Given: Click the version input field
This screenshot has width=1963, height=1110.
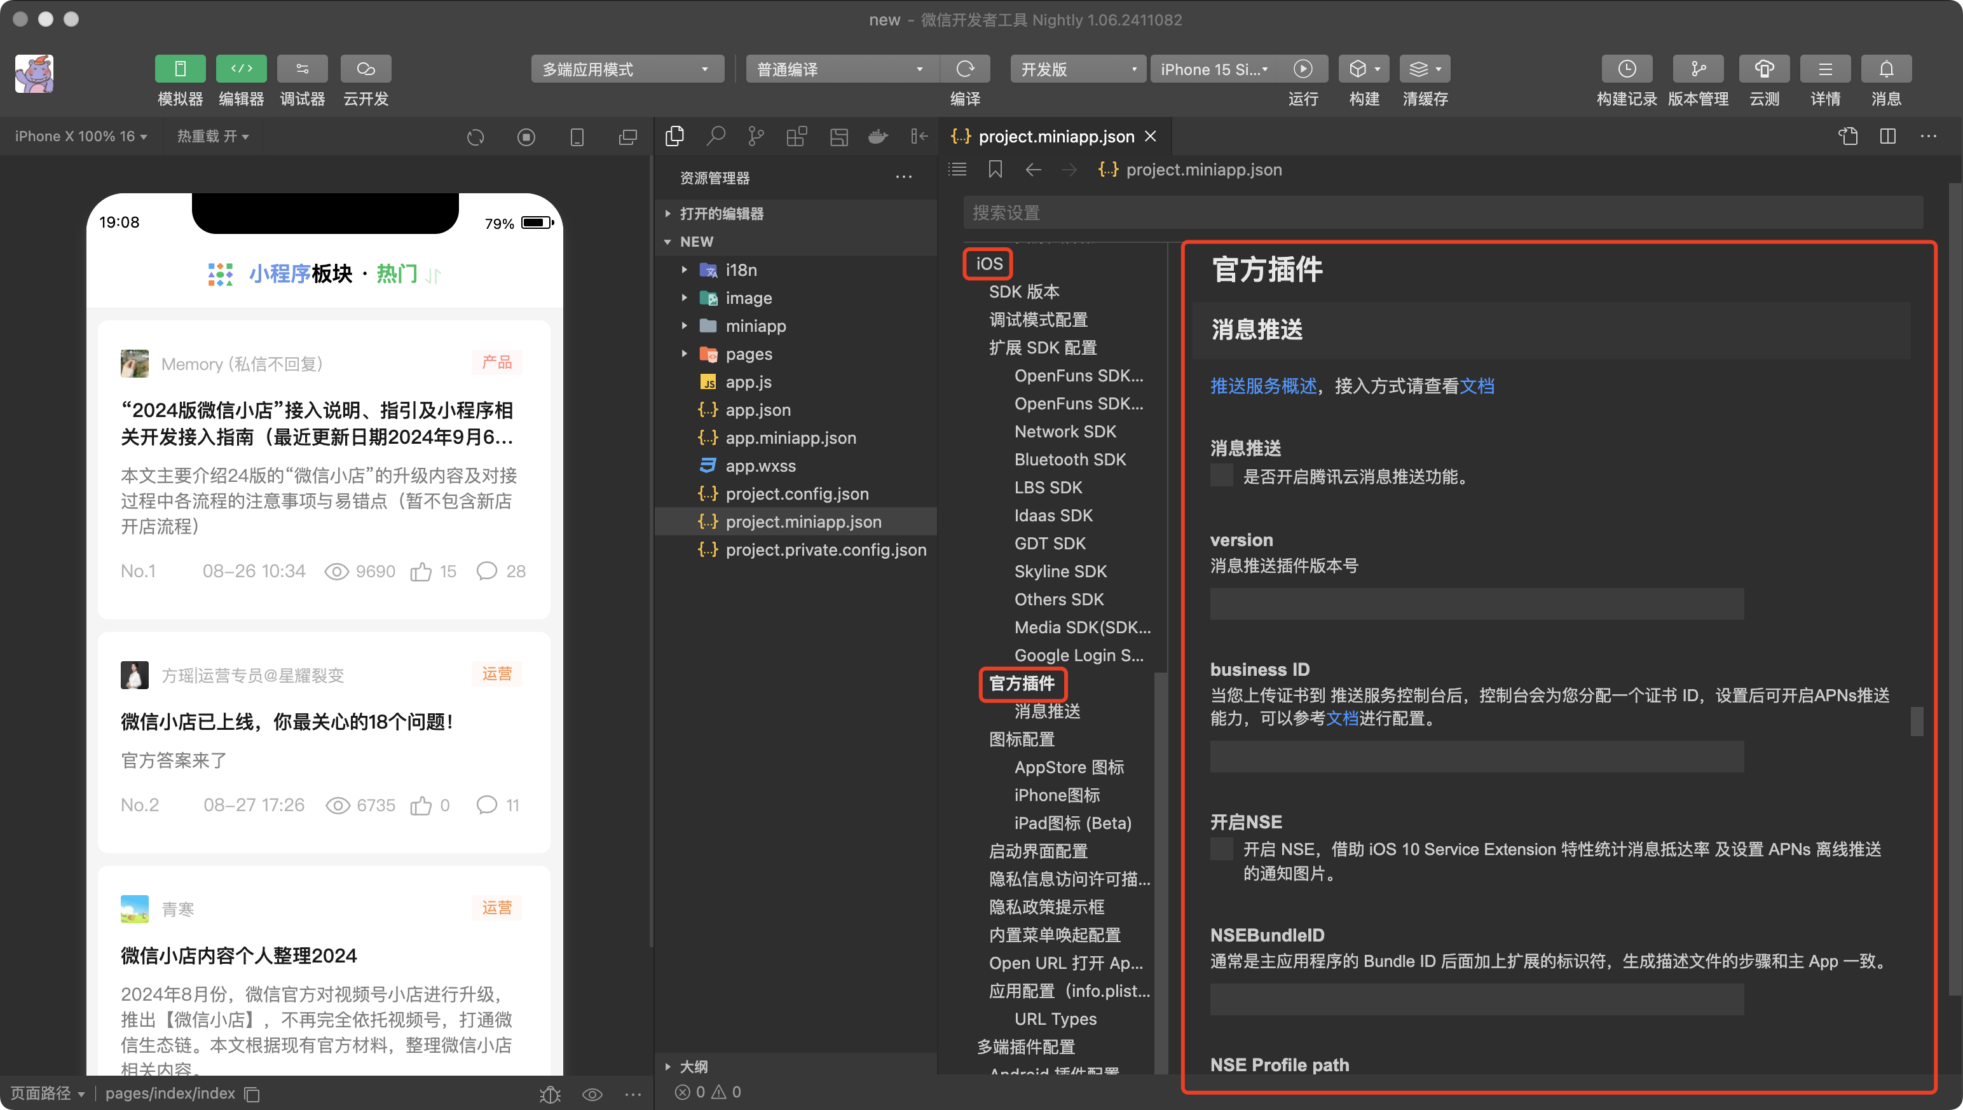Looking at the screenshot, I should [x=1476, y=603].
